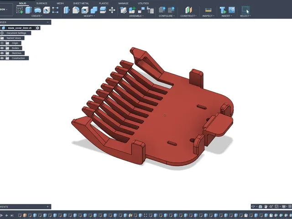The width and height of the screenshot is (292, 219).
Task: Toggle visibility of the Origin folder
Action: click(2, 43)
